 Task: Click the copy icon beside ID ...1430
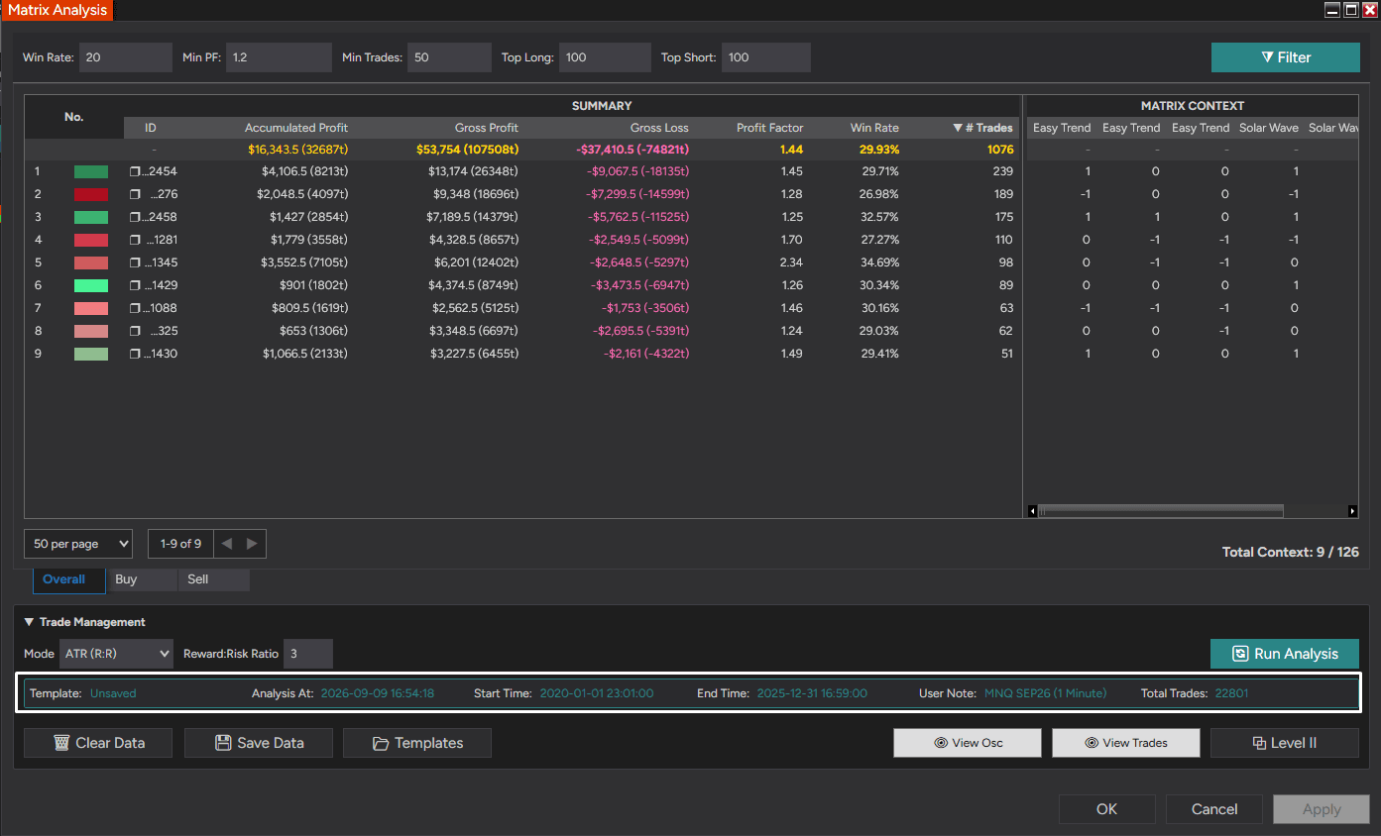point(135,354)
